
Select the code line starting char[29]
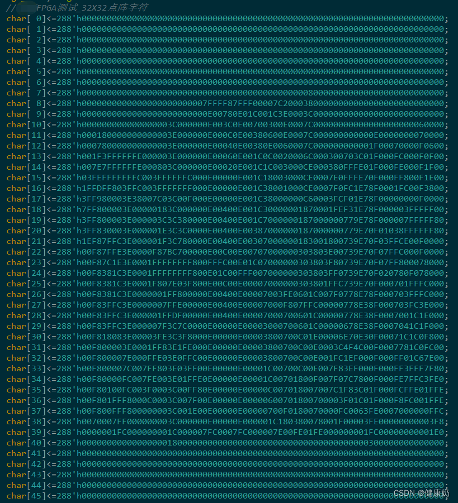pos(227,326)
